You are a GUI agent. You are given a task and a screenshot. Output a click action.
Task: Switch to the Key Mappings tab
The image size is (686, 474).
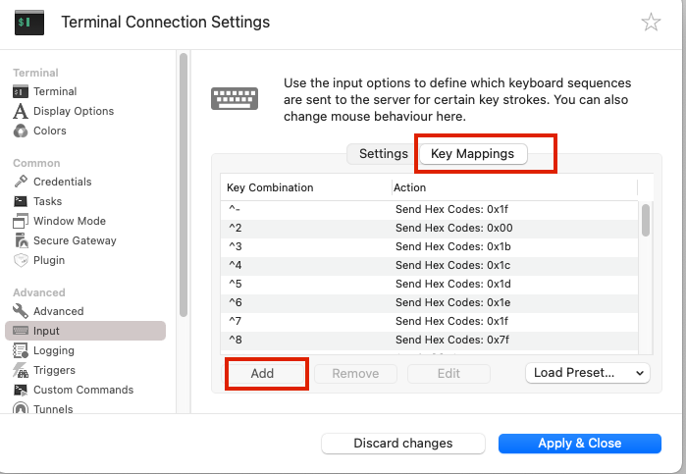click(473, 154)
